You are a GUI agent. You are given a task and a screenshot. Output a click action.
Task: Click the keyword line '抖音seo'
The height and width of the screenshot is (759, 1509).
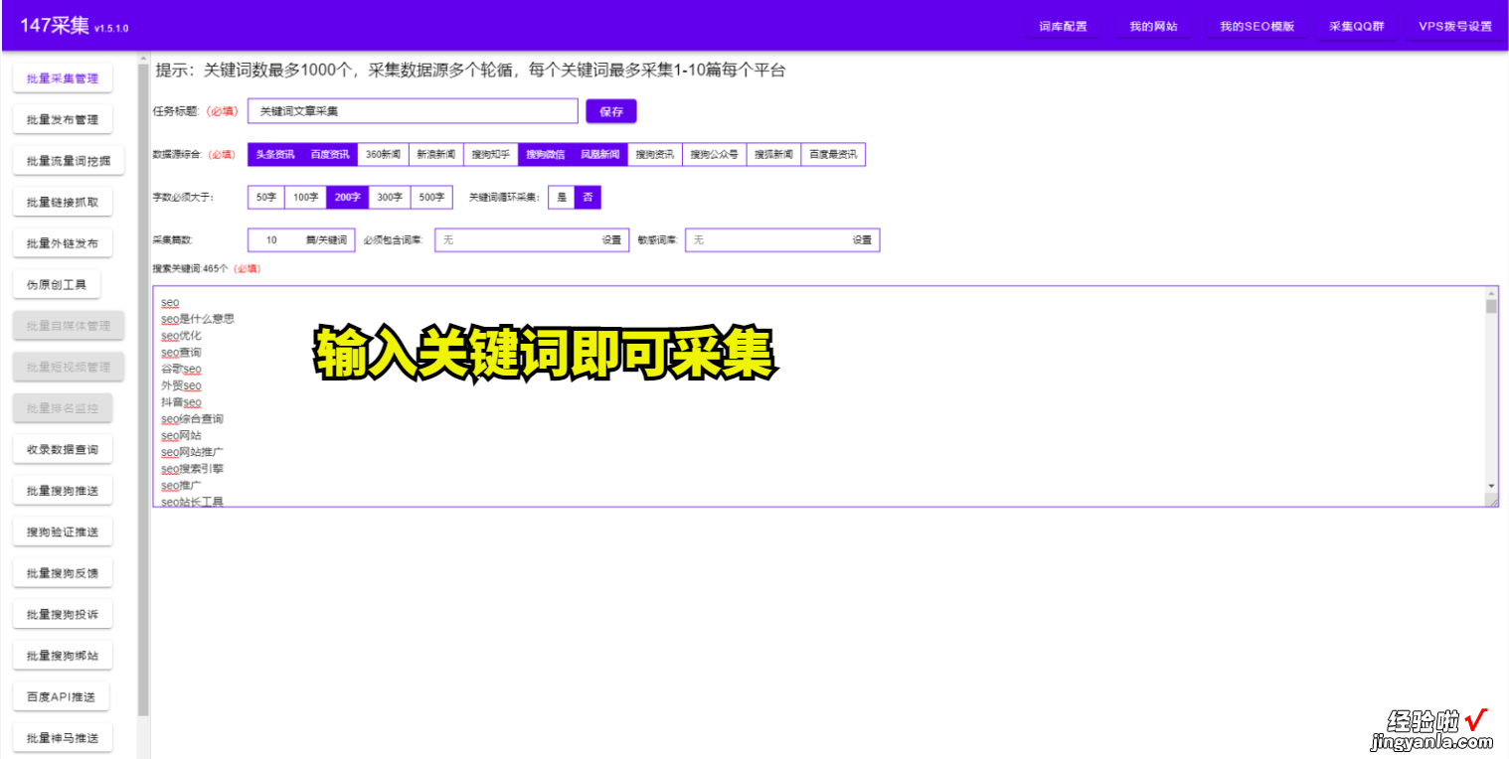[x=181, y=402]
